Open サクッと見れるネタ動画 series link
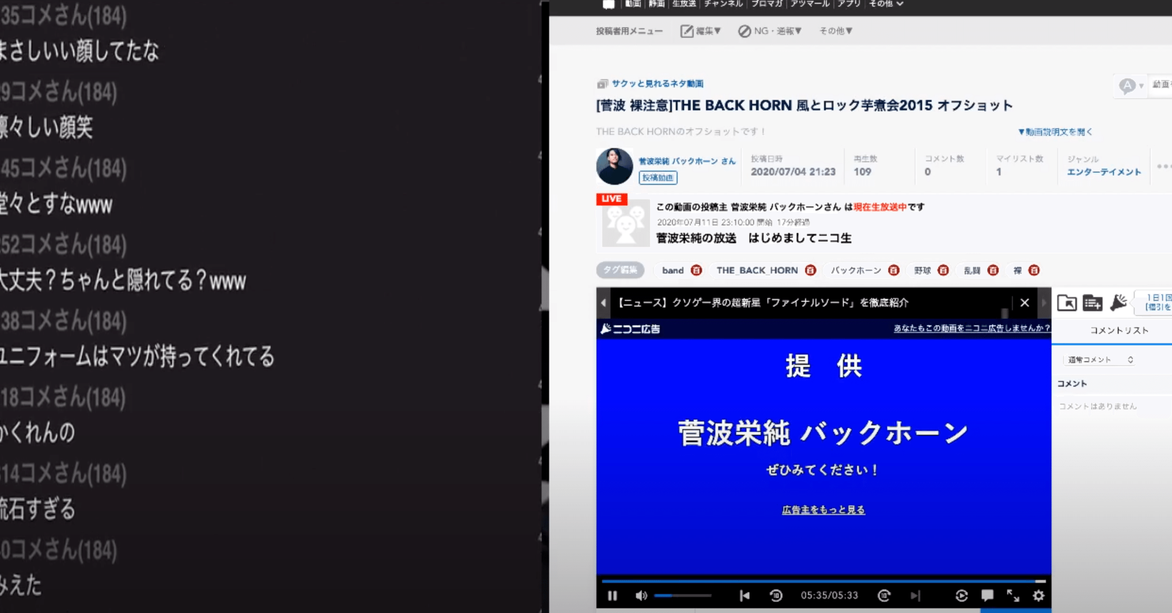Viewport: 1172px width, 613px height. coord(657,83)
